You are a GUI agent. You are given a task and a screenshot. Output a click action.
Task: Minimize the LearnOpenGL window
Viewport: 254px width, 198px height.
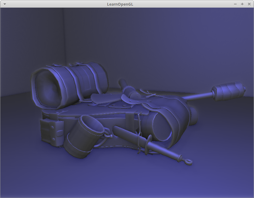(235, 4)
